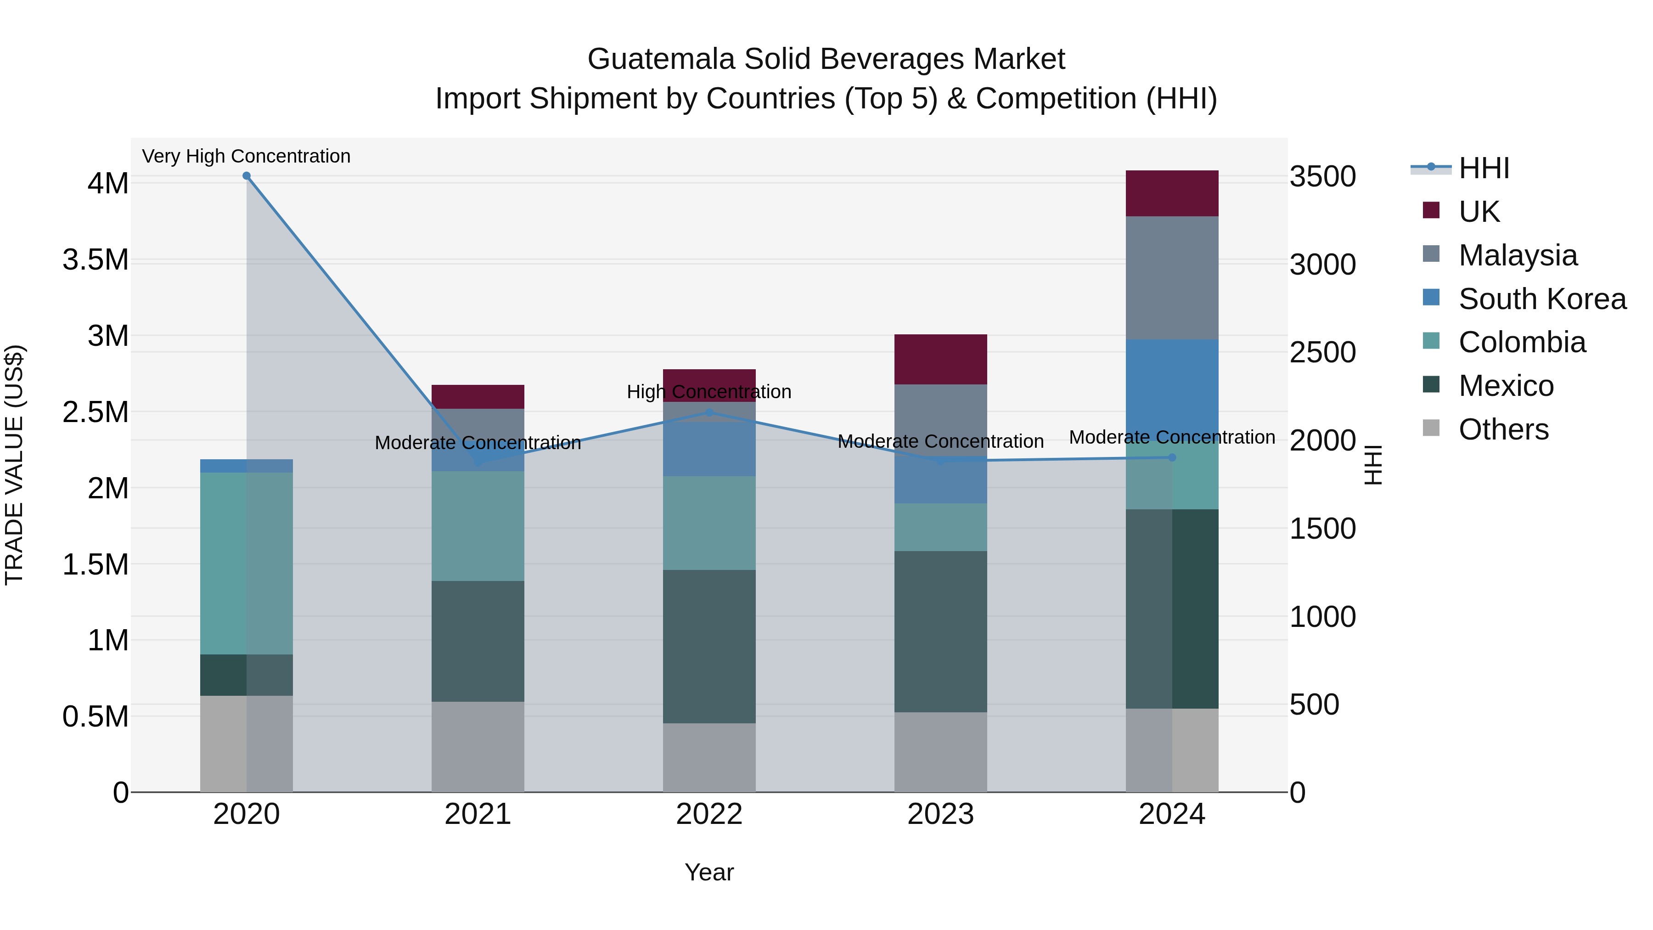Select the Mexico segment of the 2020 bar

click(x=247, y=675)
